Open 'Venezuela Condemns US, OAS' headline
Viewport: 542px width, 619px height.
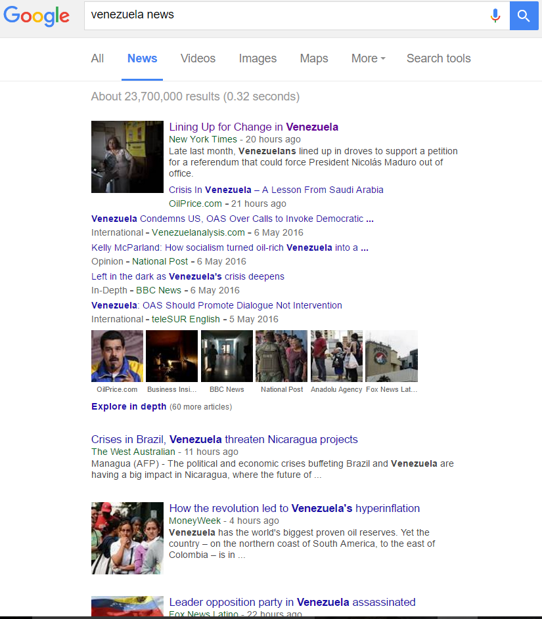tap(233, 219)
